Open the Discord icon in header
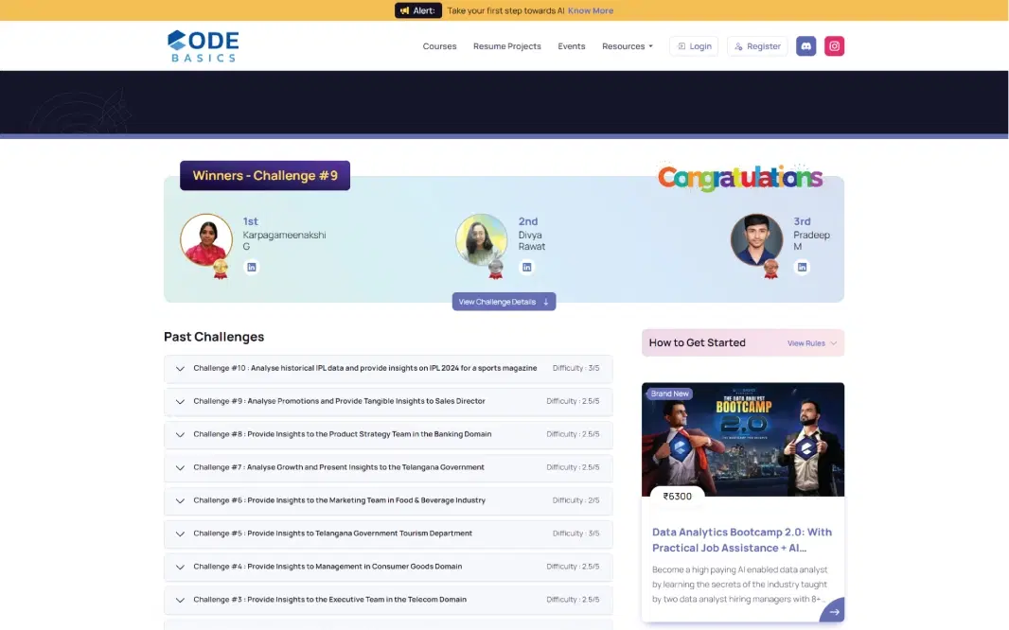Image resolution: width=1009 pixels, height=630 pixels. point(805,46)
